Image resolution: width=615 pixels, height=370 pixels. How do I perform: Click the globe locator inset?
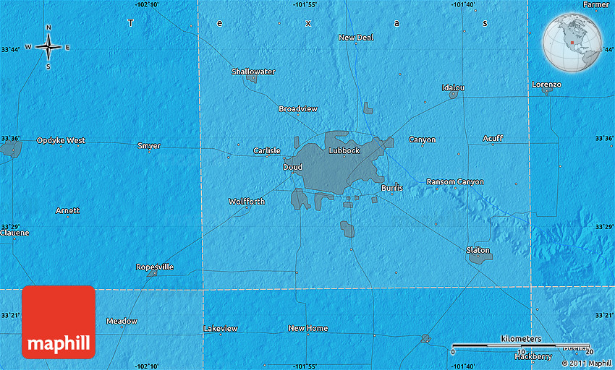[574, 42]
